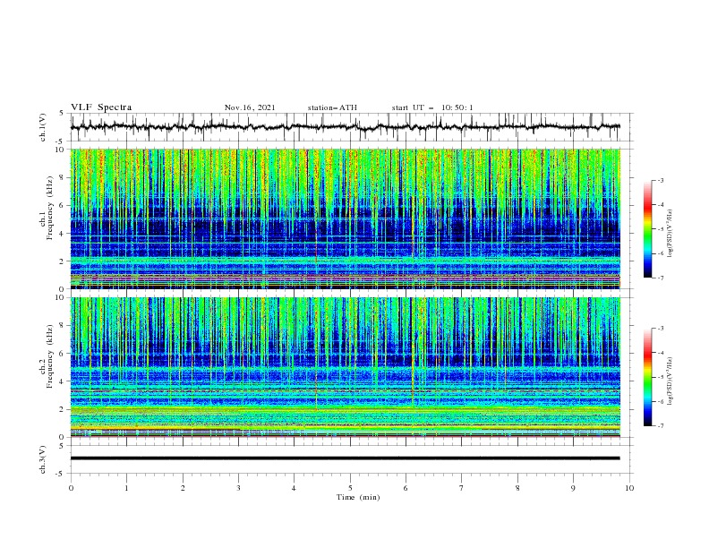Click the ch.2 'Frequency (kHz)' axis label
This screenshot has width=709, height=548.
(50, 356)
